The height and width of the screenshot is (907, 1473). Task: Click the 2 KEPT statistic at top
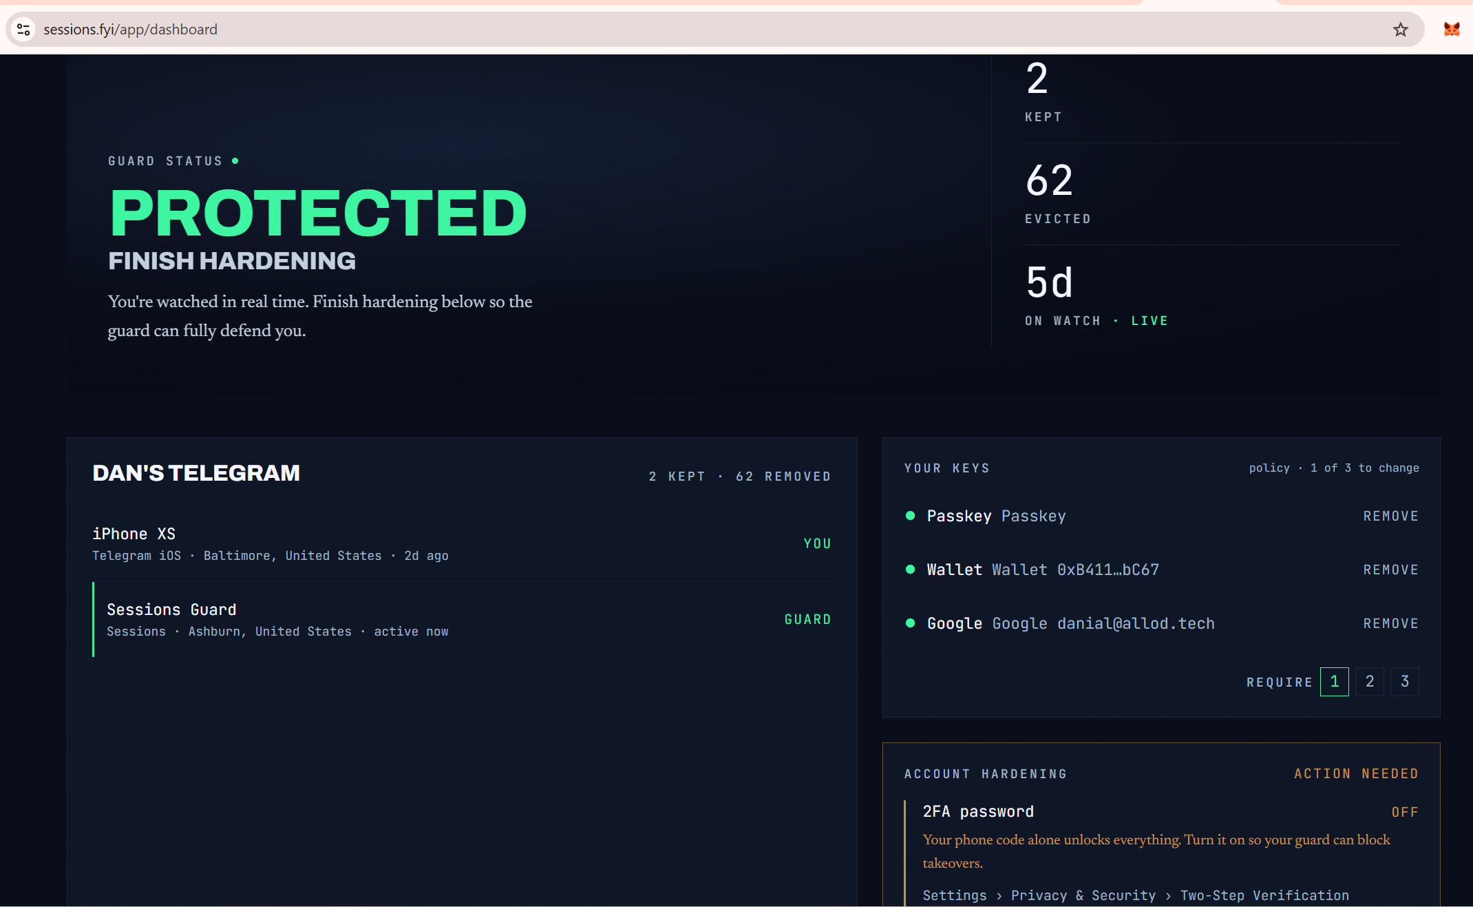click(1043, 92)
